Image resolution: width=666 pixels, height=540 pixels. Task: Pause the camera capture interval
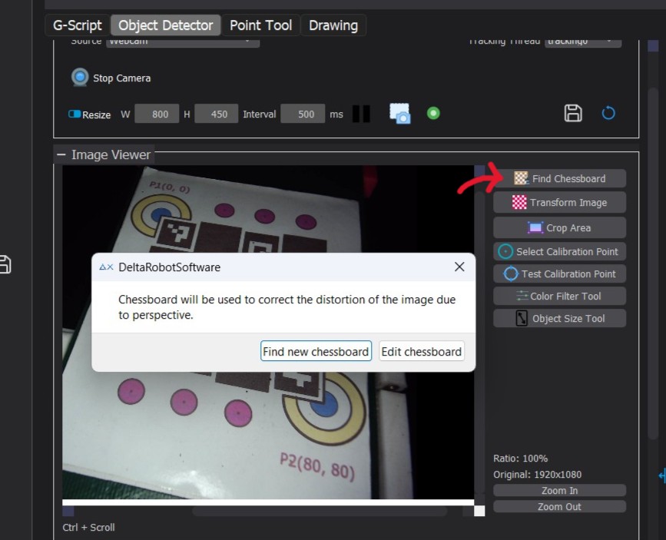click(361, 114)
